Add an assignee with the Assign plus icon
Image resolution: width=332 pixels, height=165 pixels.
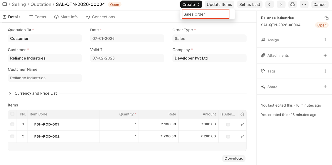click(x=325, y=40)
